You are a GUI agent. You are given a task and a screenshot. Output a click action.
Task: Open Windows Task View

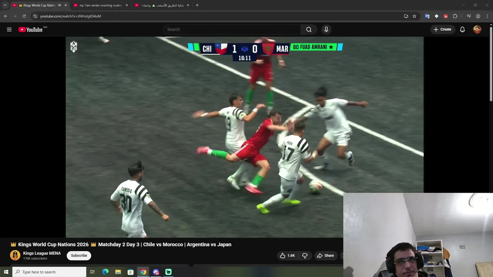92,272
